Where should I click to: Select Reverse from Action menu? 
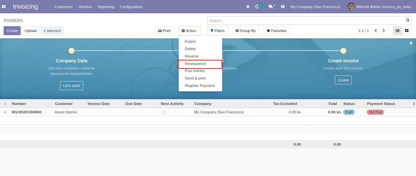click(x=200, y=56)
